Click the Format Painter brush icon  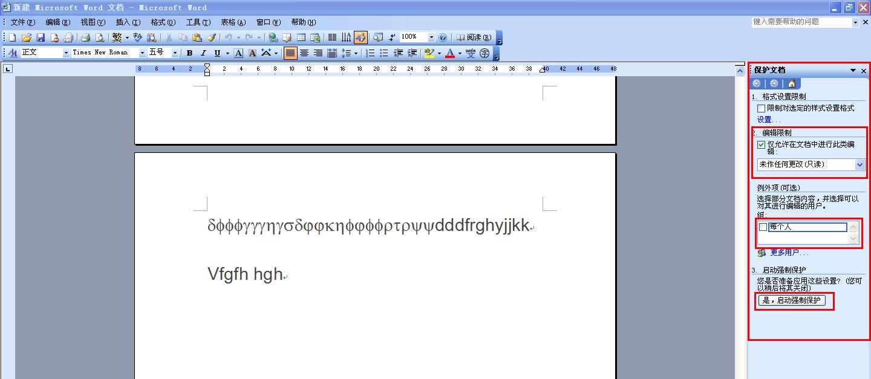click(x=210, y=37)
